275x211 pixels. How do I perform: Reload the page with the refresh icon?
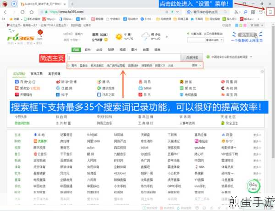[22, 12]
